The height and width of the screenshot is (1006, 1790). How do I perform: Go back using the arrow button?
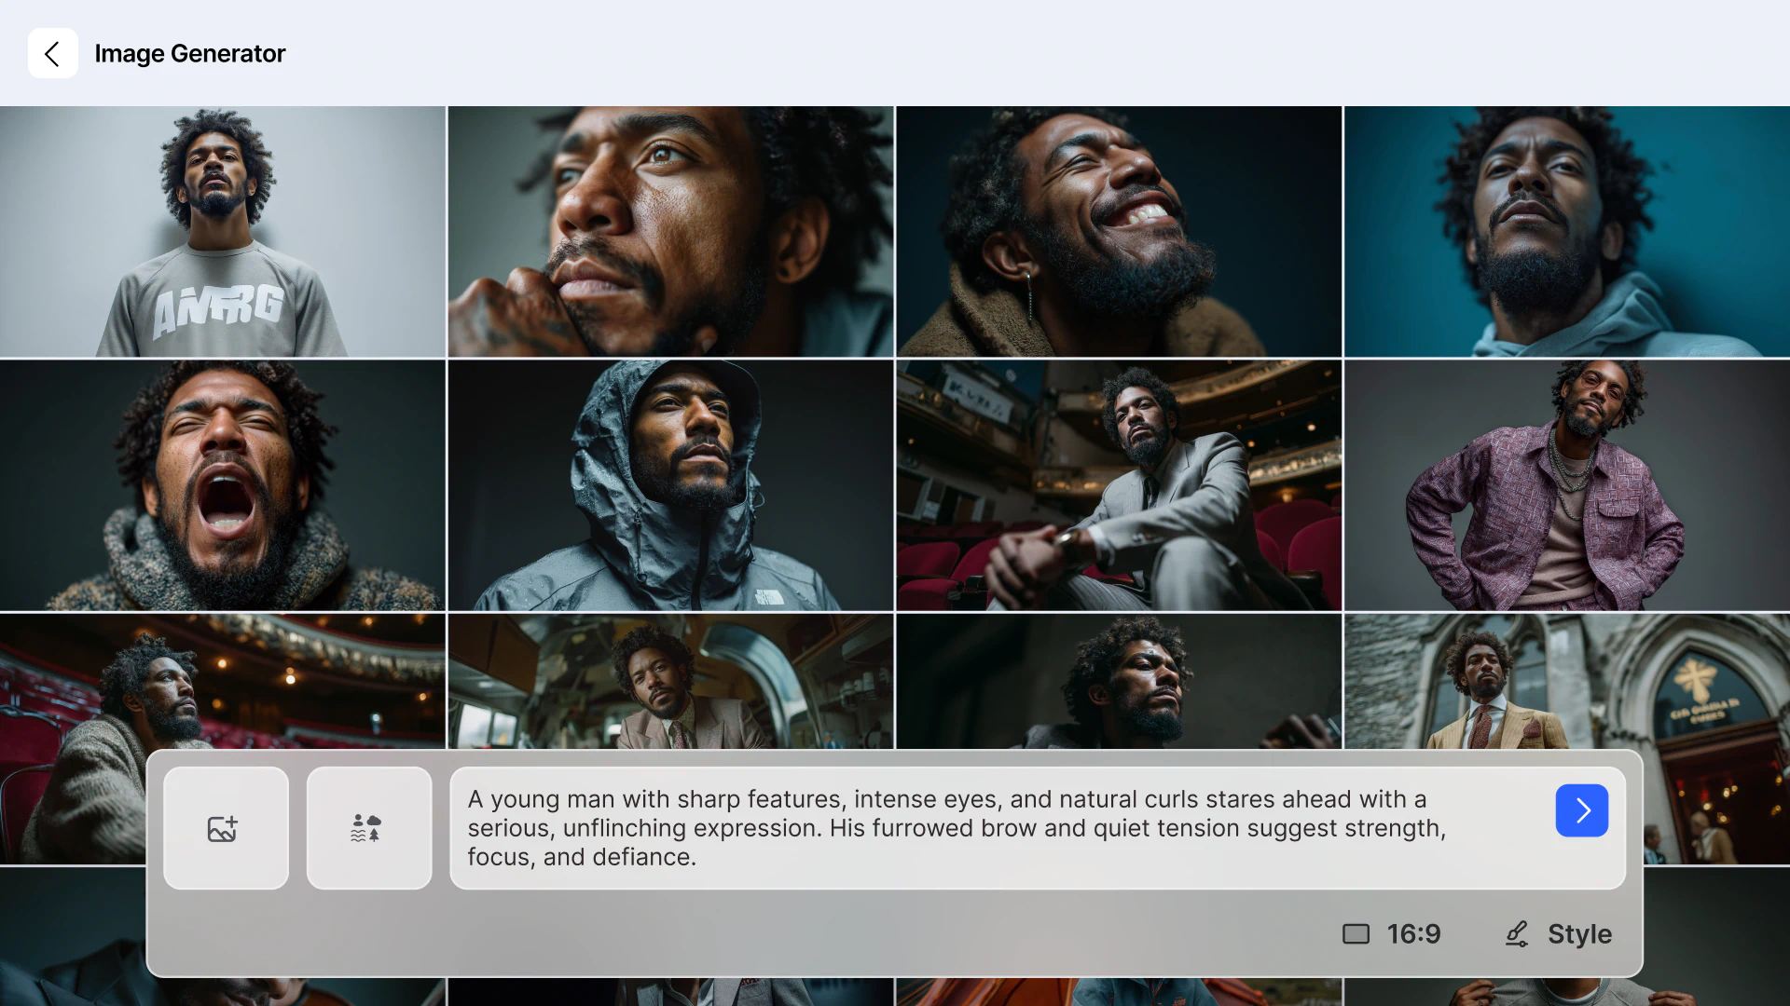tap(52, 53)
